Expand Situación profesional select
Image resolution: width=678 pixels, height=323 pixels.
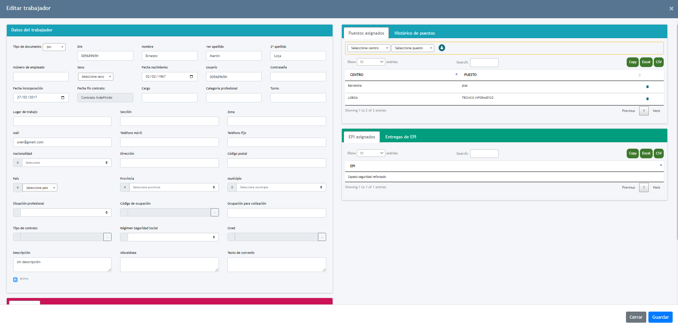click(x=66, y=212)
